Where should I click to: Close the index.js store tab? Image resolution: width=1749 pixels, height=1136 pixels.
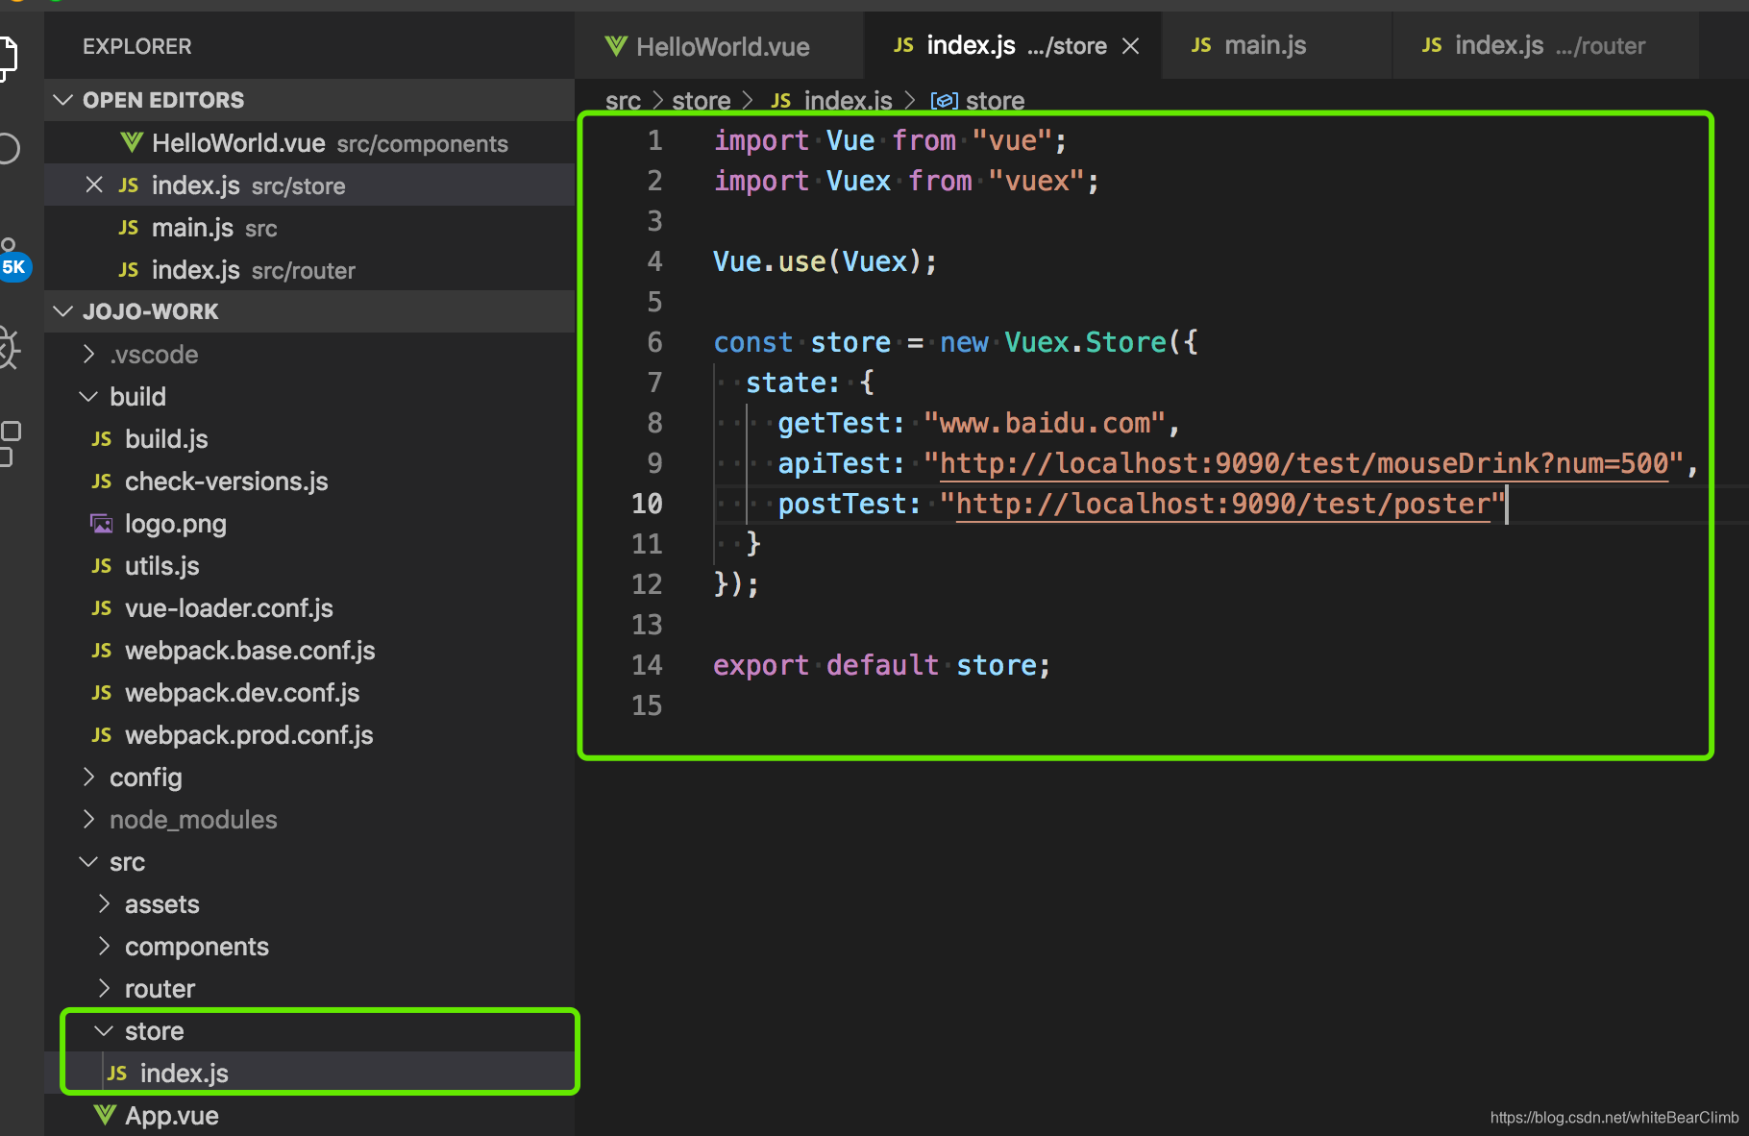pyautogui.click(x=1131, y=46)
